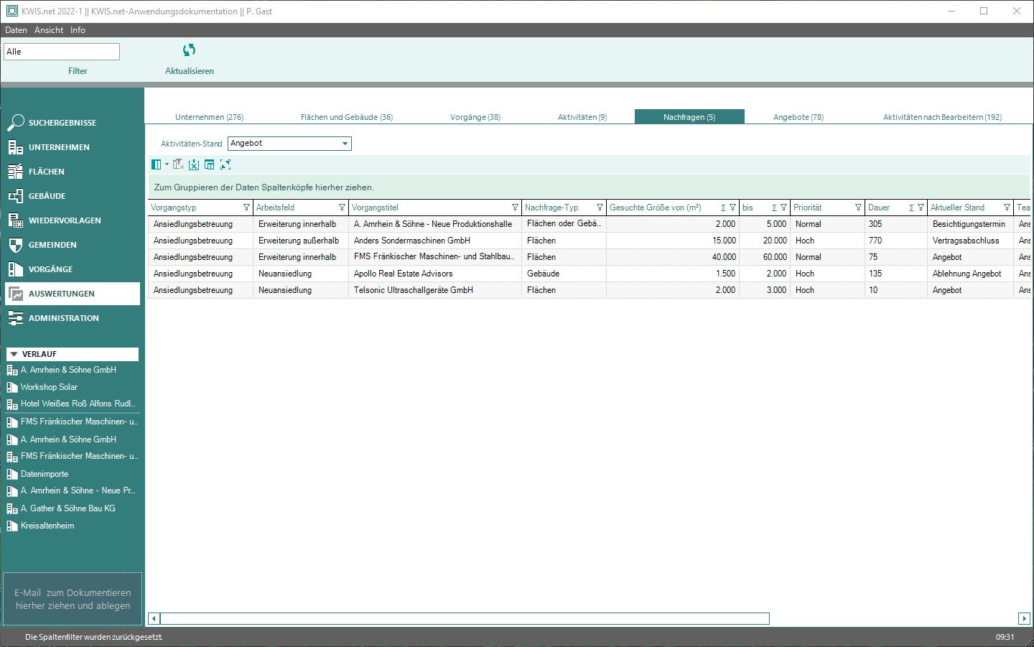Select the Anders Sondermaschinen GmbH row

(589, 241)
